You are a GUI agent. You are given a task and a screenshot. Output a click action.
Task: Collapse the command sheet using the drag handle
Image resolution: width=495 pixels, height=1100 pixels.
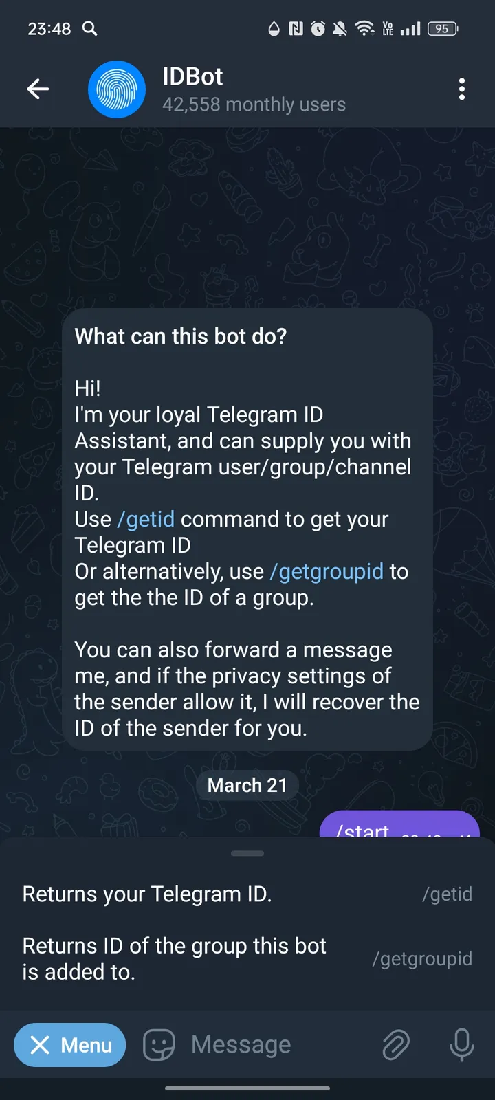[x=247, y=852]
